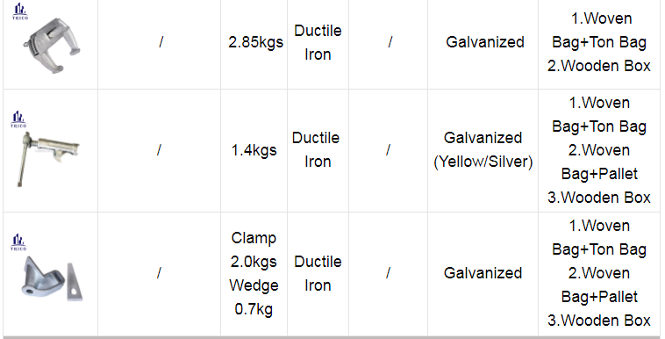
Task: Click Galvanized text in the last row
Action: pos(483,273)
